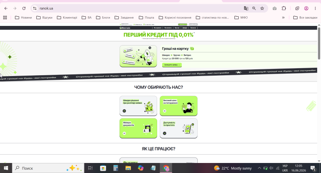The height and width of the screenshot is (173, 321).
Task: Open Task View in the taskbar
Action: point(90,168)
